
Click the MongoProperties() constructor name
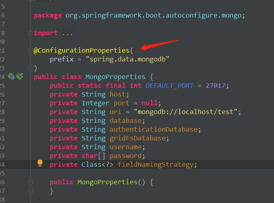tap(108, 182)
